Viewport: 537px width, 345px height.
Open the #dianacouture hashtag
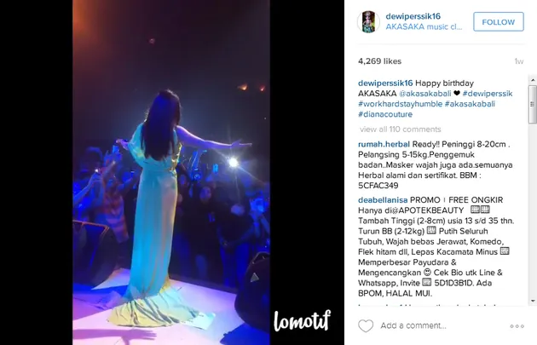385,114
